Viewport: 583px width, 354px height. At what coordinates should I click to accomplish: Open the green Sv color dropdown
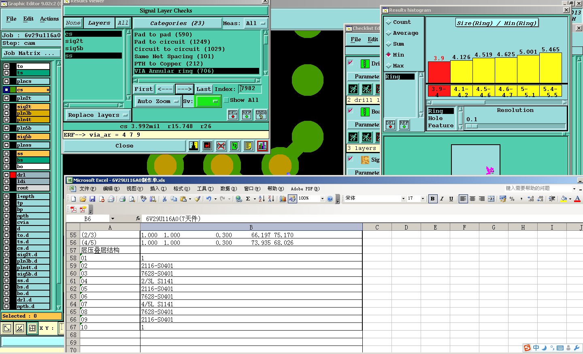point(208,101)
